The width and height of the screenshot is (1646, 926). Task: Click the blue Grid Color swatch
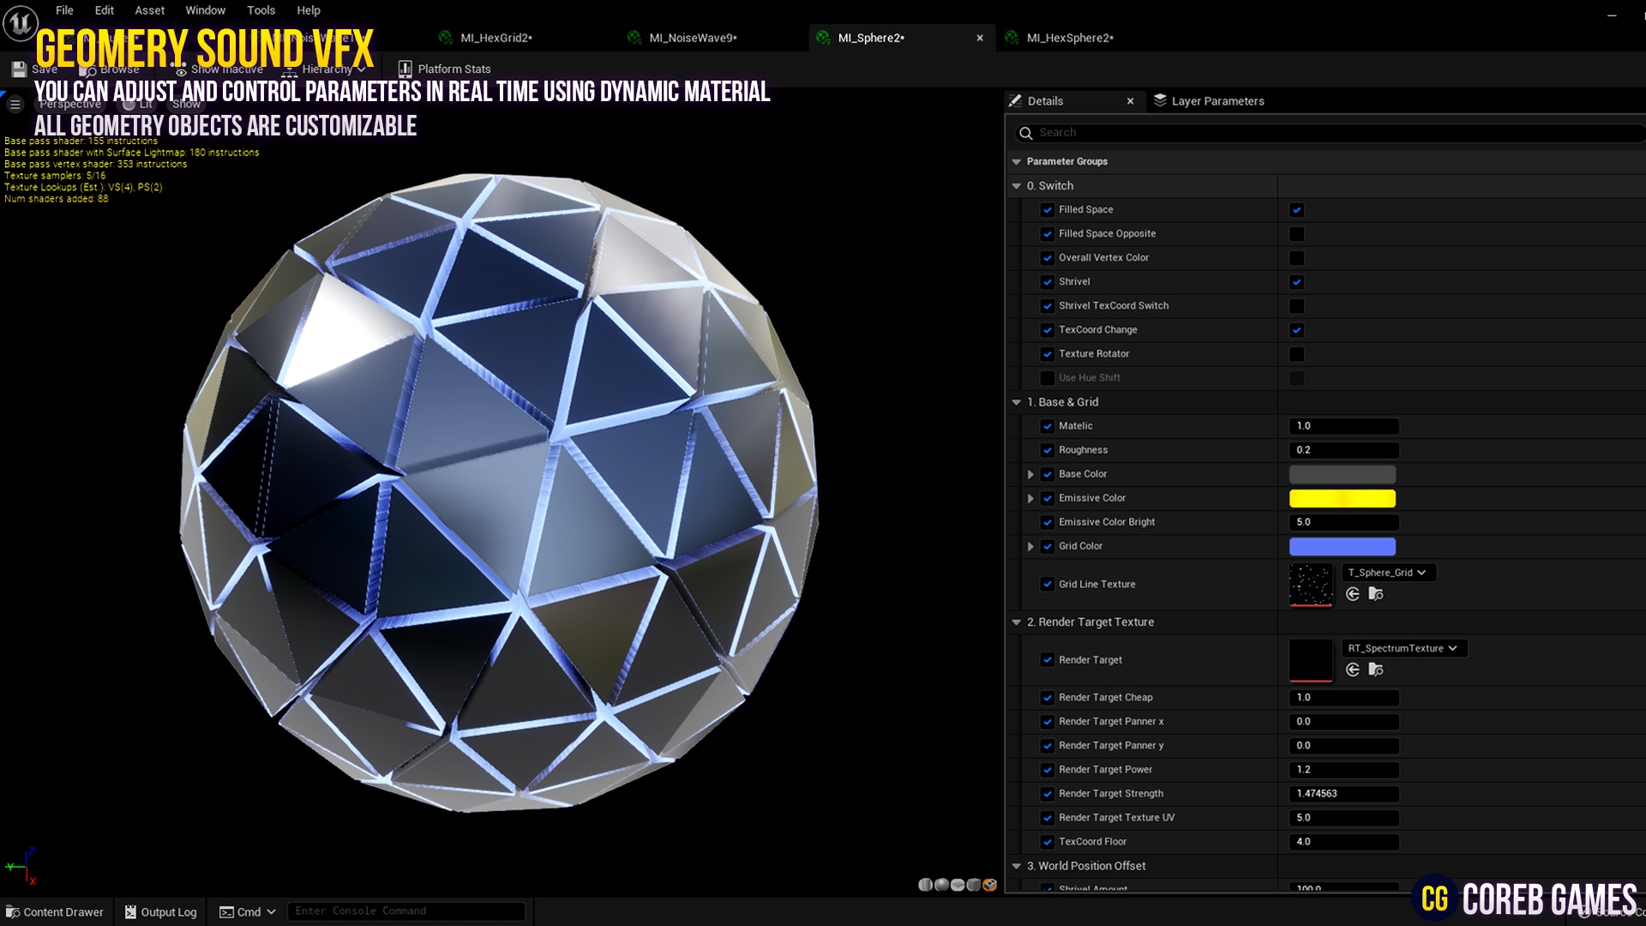click(x=1342, y=546)
